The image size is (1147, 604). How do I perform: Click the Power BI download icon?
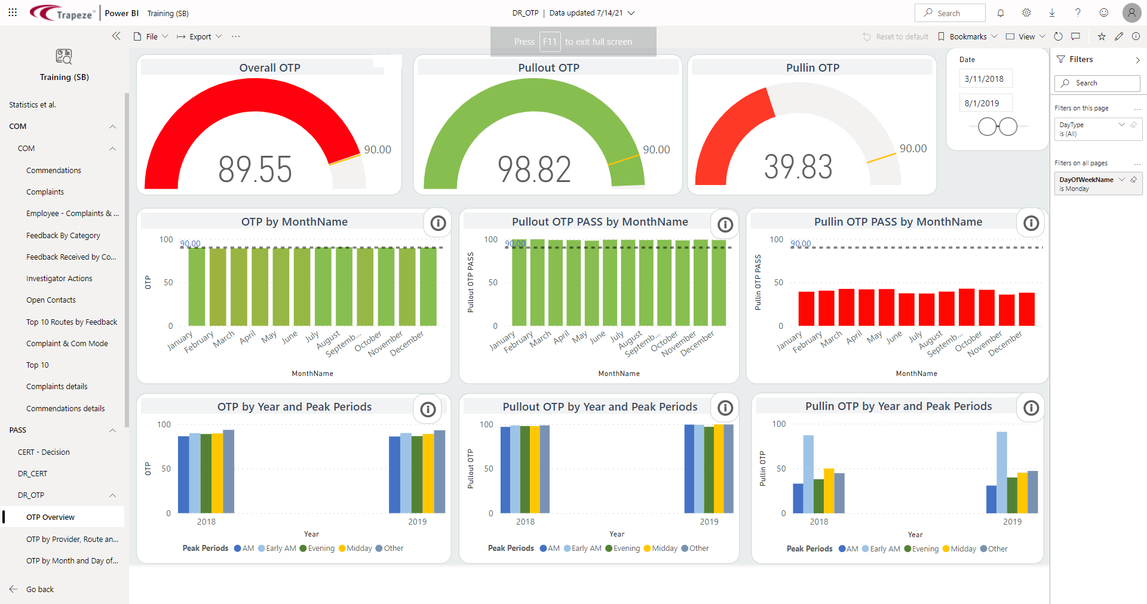(x=1051, y=13)
